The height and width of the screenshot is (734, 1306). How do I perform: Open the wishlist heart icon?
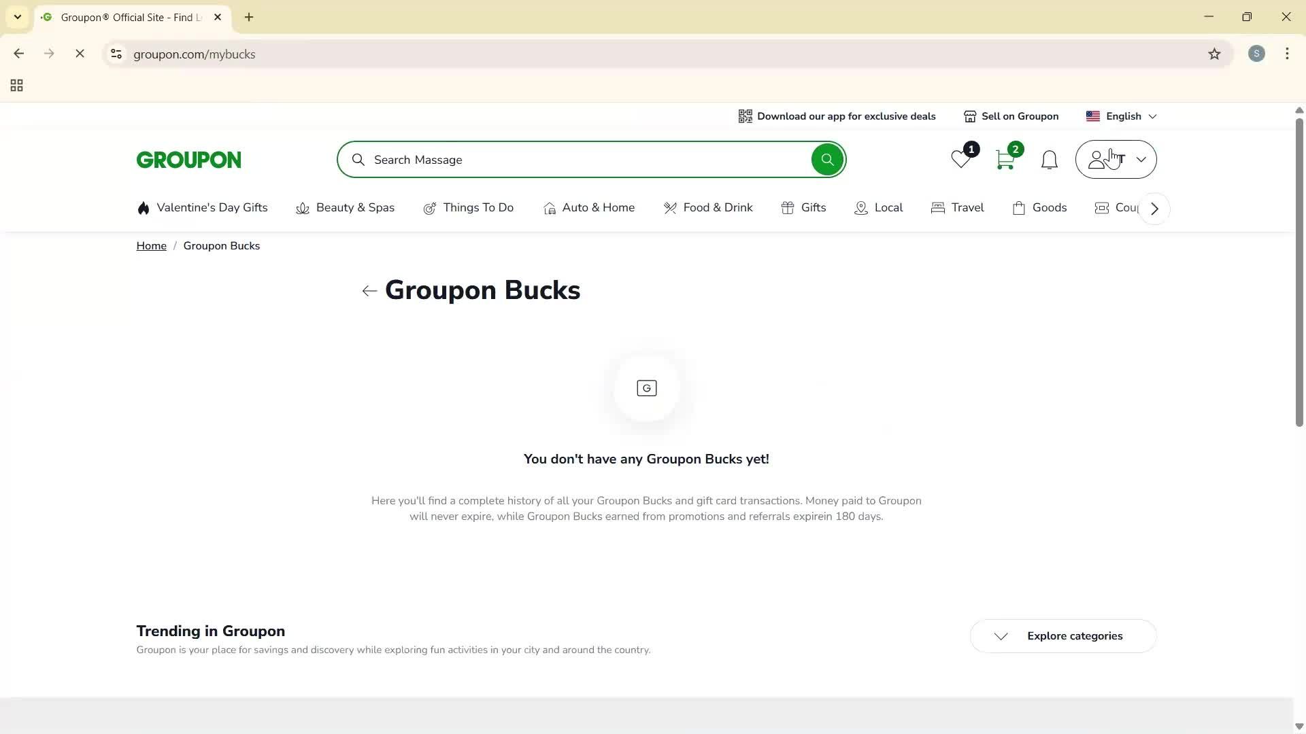(960, 160)
